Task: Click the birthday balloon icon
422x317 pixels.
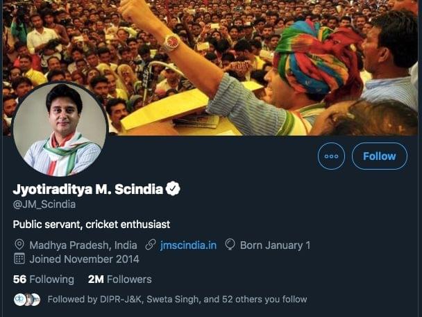Action: (230, 245)
